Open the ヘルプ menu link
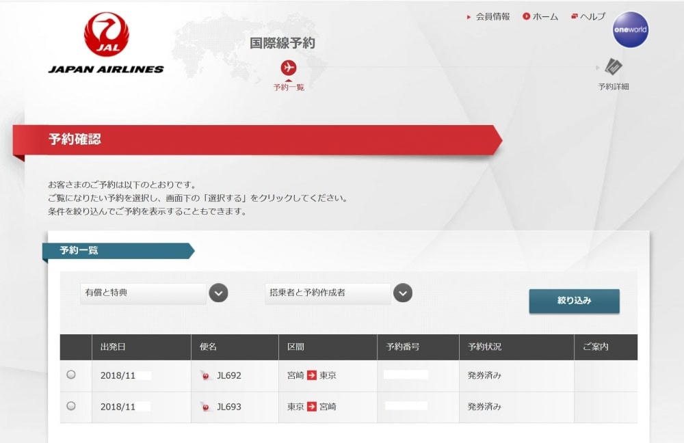This screenshot has width=684, height=443. coord(592,16)
